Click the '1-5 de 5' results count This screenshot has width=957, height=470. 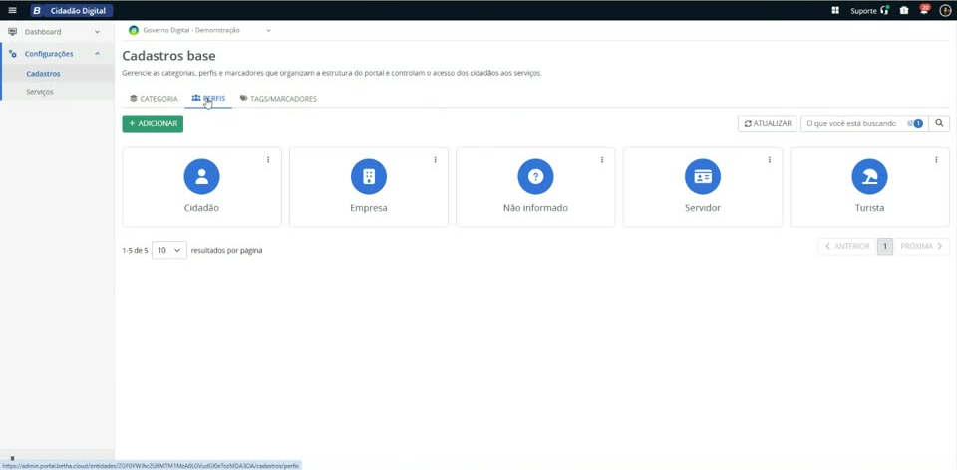tap(135, 250)
